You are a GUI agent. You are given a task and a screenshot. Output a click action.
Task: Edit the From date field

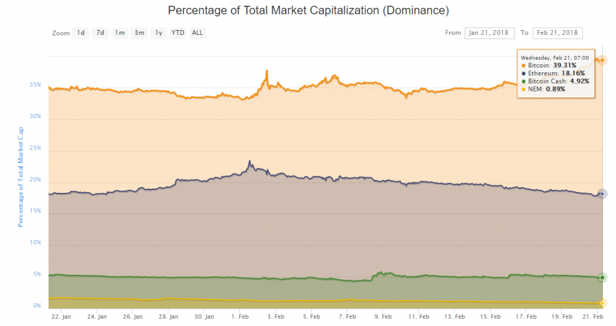[489, 33]
